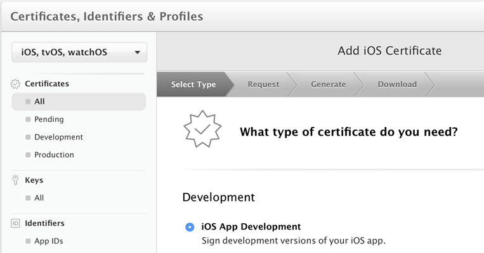The image size is (484, 253).
Task: Select All under Certificates
Action: tap(79, 101)
